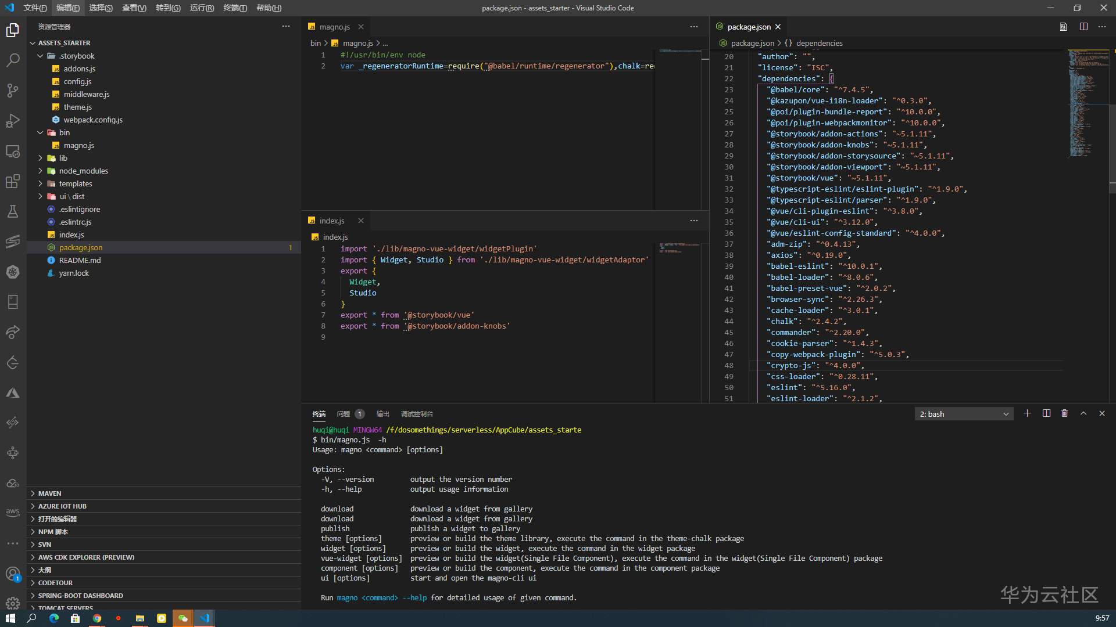This screenshot has width=1116, height=627.
Task: Collapse the .storybook folder
Action: tap(41, 56)
